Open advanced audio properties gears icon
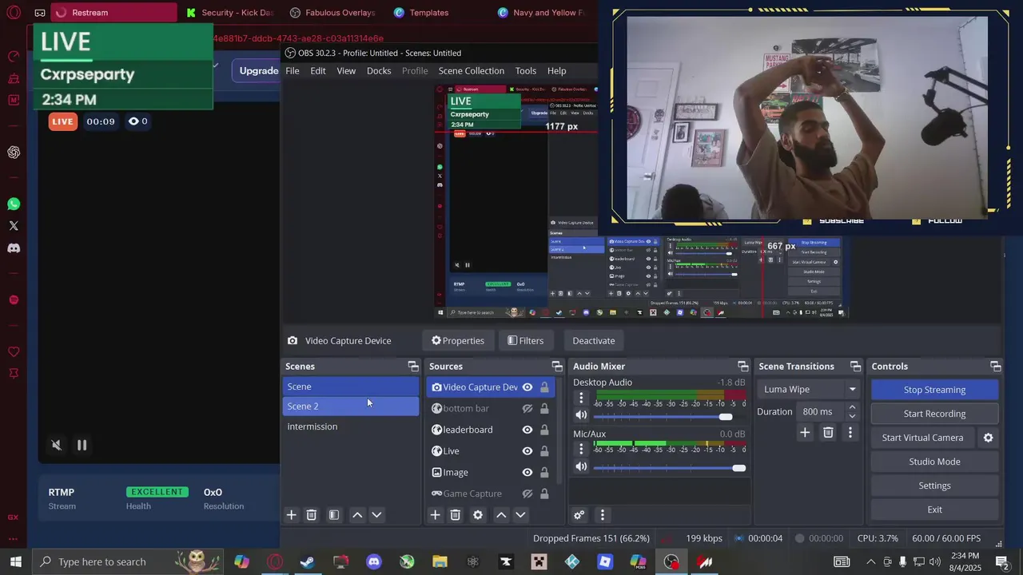The image size is (1023, 575). [x=579, y=515]
